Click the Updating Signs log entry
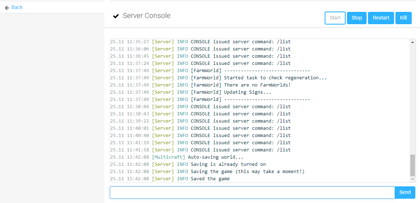This screenshot has width=420, height=203. [247, 92]
